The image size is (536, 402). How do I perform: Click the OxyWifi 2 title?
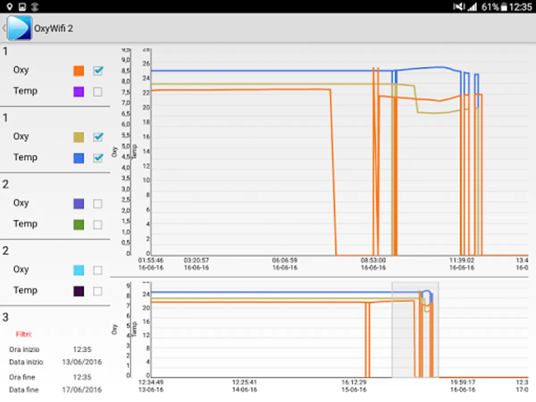click(54, 28)
